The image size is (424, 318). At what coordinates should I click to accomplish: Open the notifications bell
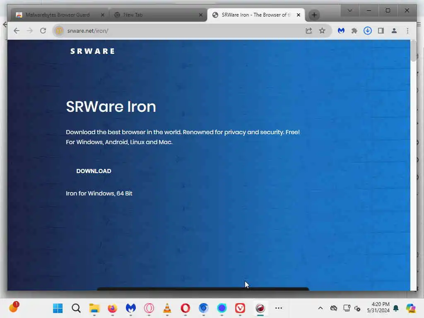tap(396, 308)
